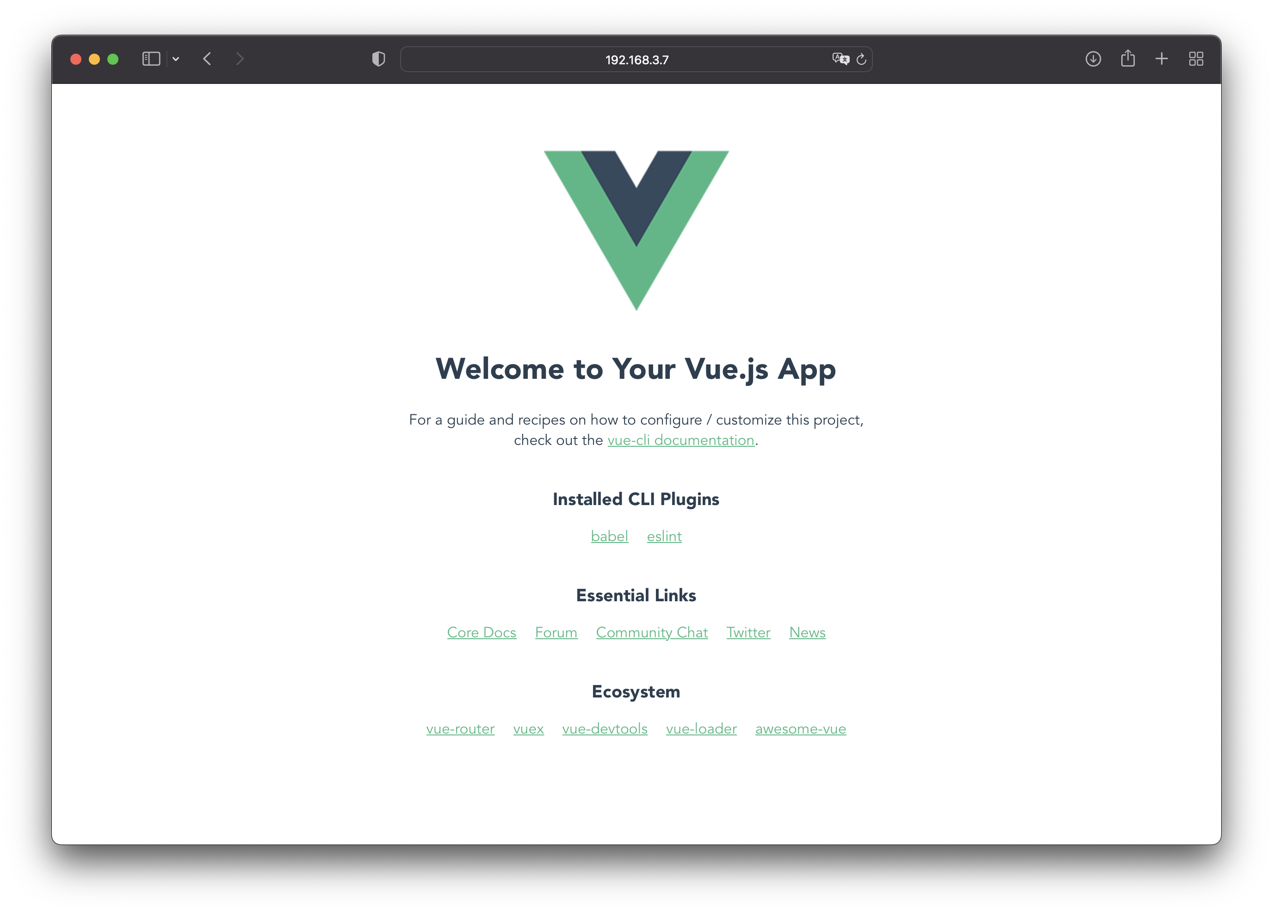Select the eslint plugin link
The width and height of the screenshot is (1273, 913).
[x=664, y=537]
